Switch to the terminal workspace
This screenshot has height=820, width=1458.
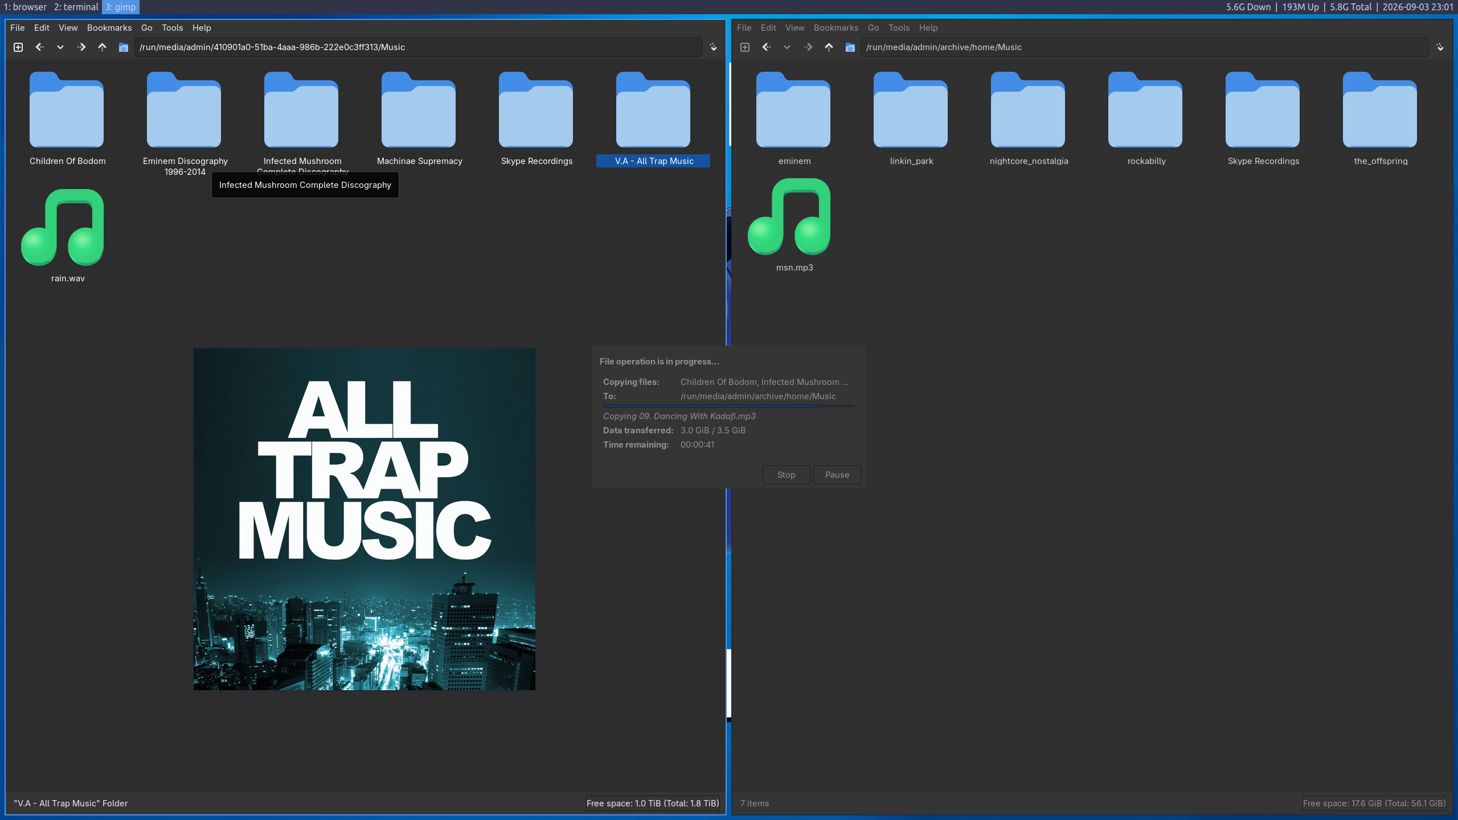(76, 7)
